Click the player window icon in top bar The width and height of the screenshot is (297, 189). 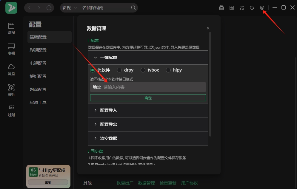231,8
